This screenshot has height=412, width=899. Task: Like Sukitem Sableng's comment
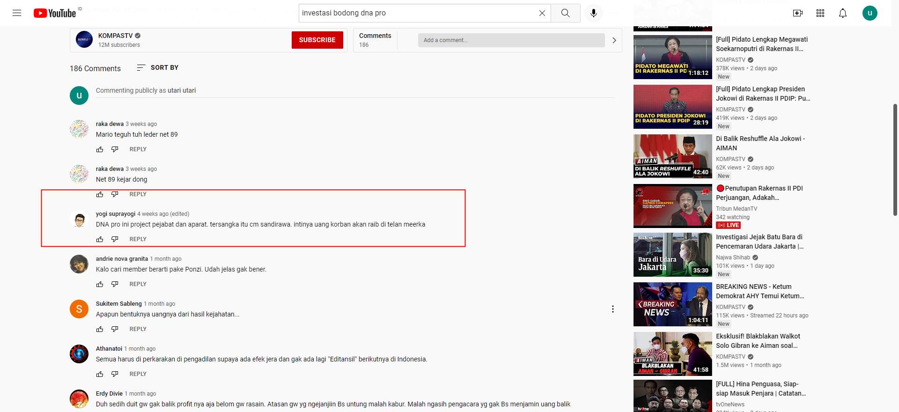100,329
